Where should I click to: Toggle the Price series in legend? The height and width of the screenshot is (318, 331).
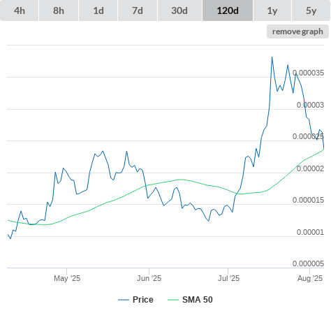(x=143, y=300)
